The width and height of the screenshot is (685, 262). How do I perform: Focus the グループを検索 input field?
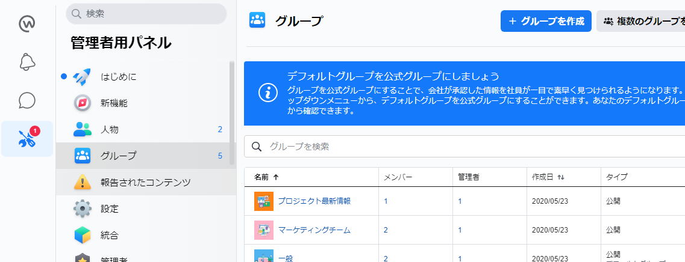464,147
